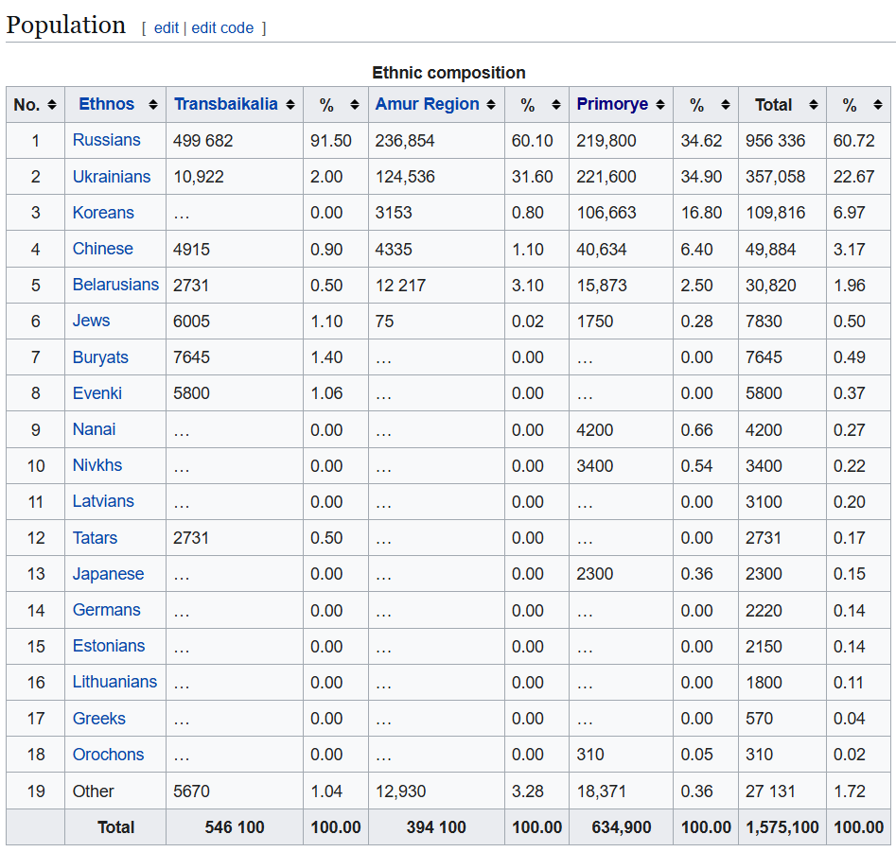
Task: Open the Latvians link
Action: tap(103, 501)
